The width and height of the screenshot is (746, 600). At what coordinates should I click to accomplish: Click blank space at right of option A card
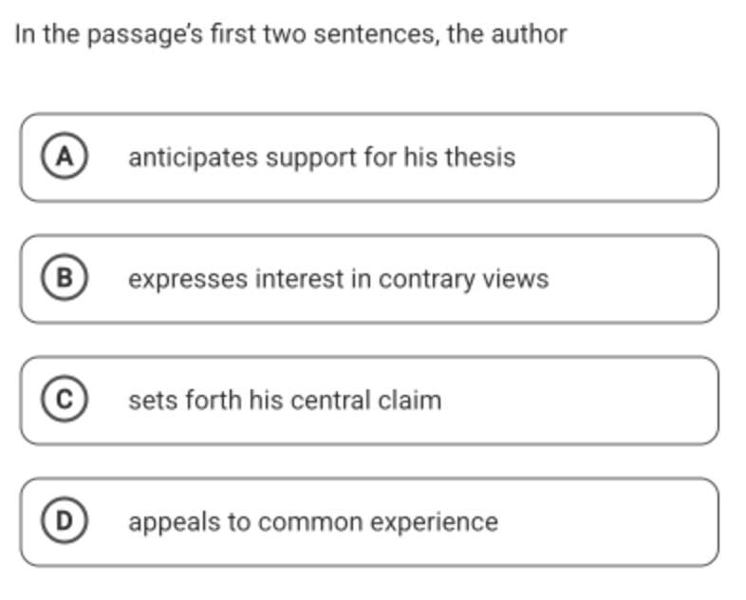click(x=619, y=158)
